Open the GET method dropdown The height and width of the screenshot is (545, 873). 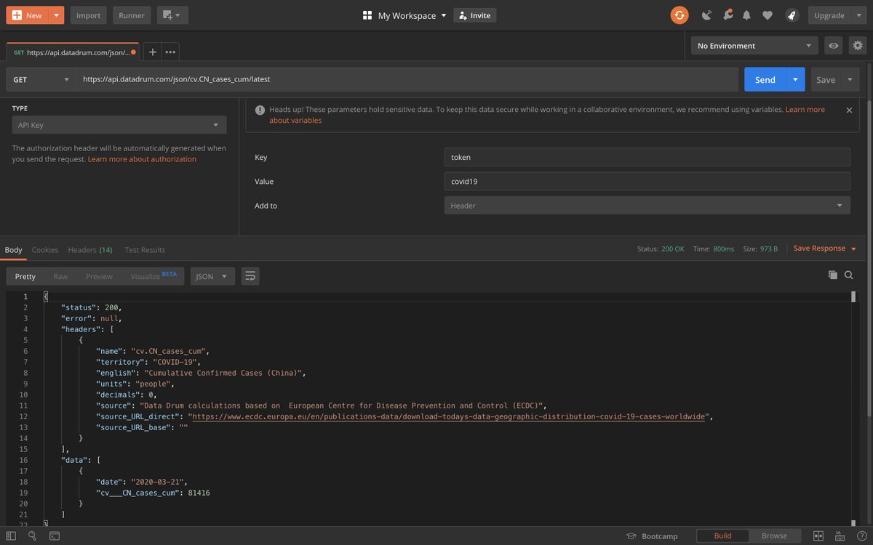click(41, 79)
